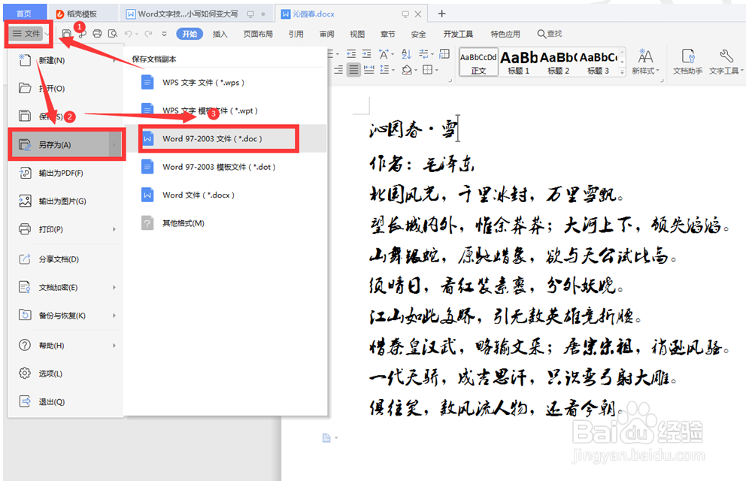This screenshot has width=746, height=481.
Task: Click the decrease indent icon
Action: click(353, 53)
